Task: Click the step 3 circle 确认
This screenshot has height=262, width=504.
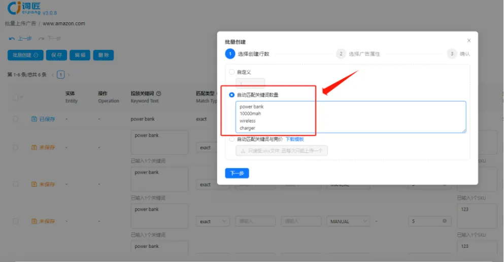Action: pyautogui.click(x=452, y=54)
